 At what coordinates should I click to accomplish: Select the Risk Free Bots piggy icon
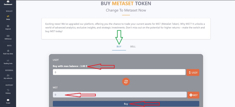click(x=8, y=51)
